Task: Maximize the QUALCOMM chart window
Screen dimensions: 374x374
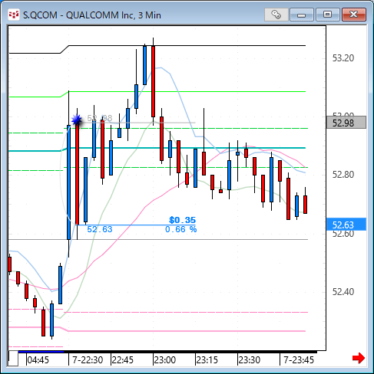Action: [x=327, y=15]
